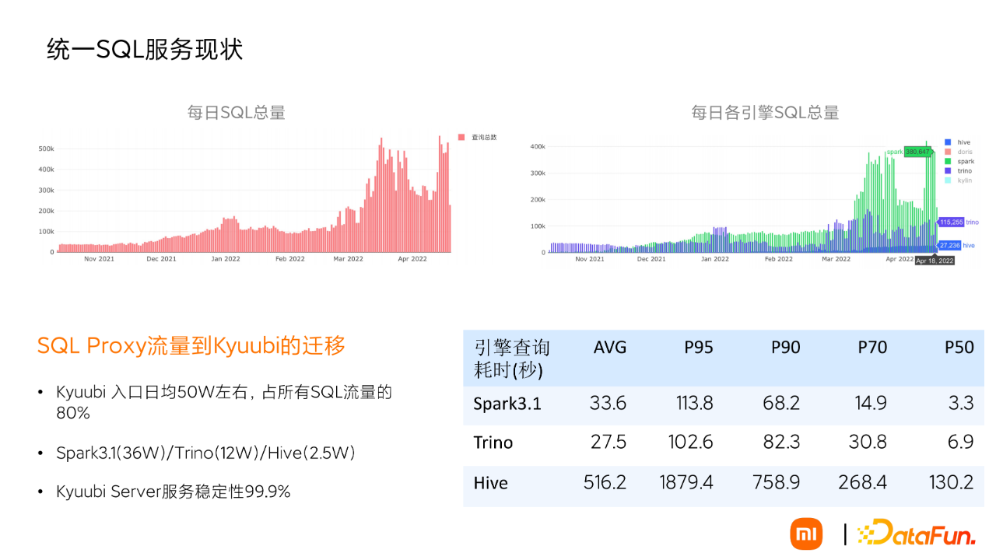
Task: Click the Trino AVG value 27.5
Action: (609, 442)
